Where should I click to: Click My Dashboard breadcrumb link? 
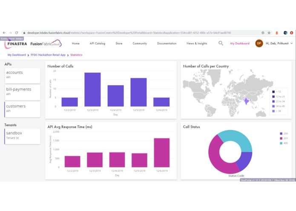pos(17,55)
